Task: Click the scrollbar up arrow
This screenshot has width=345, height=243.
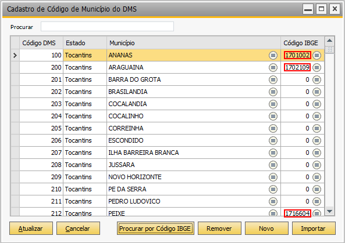Action: click(x=329, y=41)
